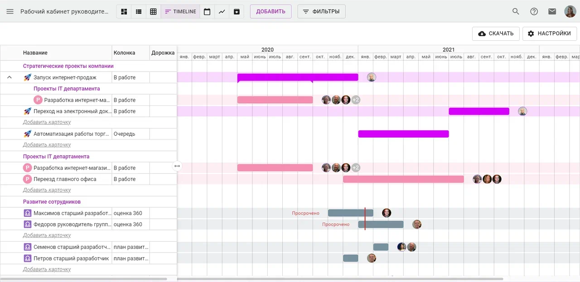Click rocket icon of Автоматизация работы торг
This screenshot has width=580, height=282.
coord(27,134)
